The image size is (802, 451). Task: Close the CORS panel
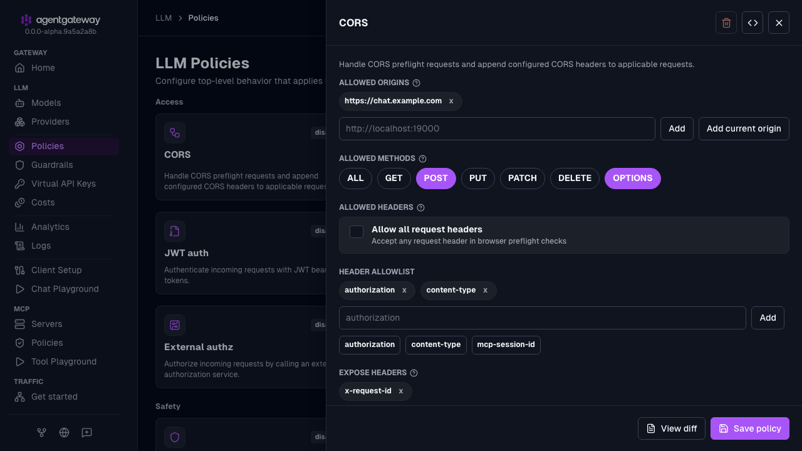pos(779,23)
